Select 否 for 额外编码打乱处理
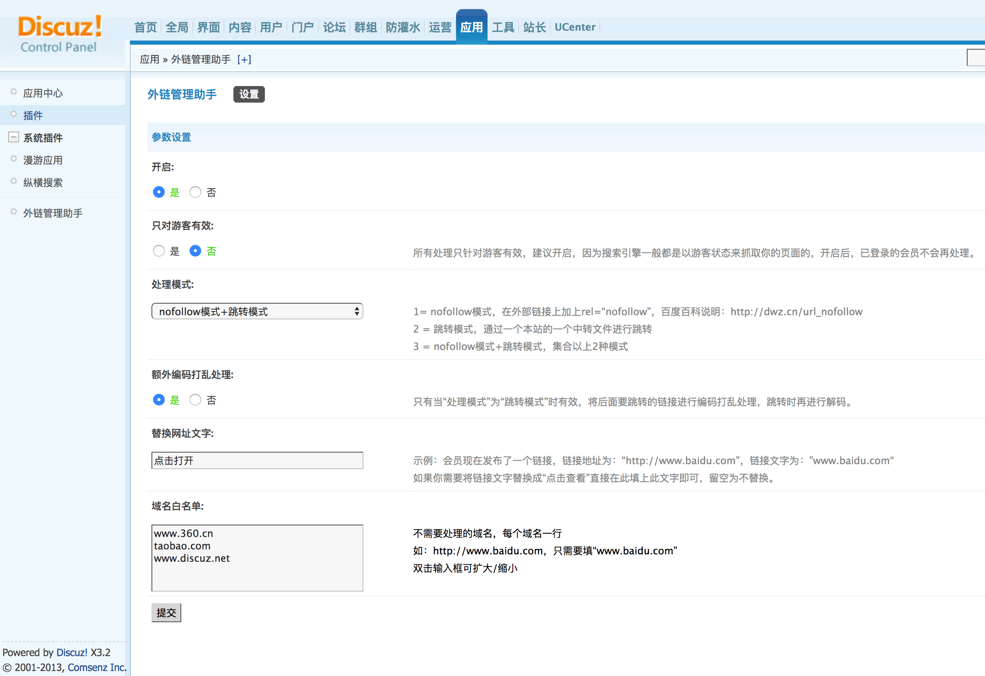Viewport: 985px width, 676px height. pos(195,400)
